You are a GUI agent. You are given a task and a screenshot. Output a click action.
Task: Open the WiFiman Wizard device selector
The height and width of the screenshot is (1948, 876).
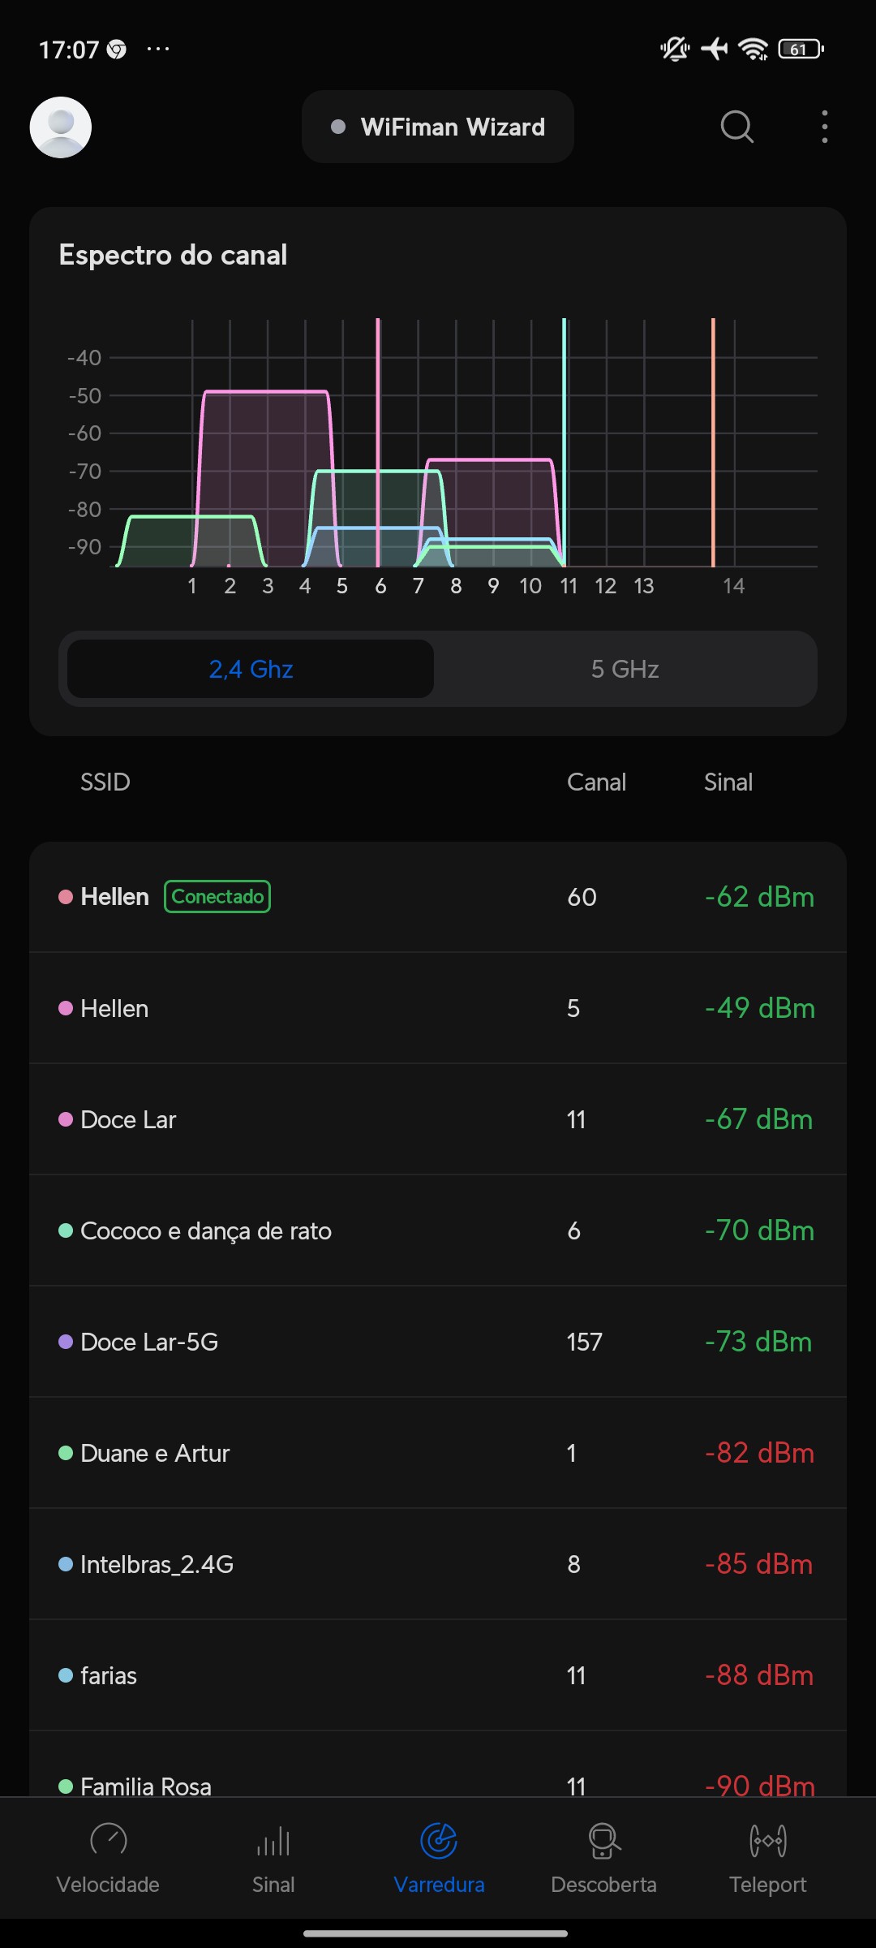point(438,127)
